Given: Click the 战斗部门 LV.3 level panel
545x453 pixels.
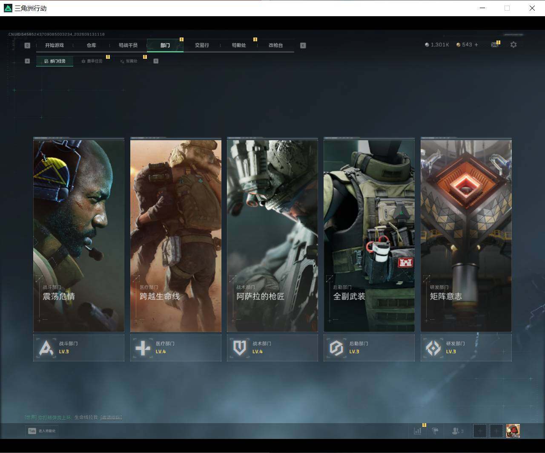Looking at the screenshot, I should (79, 348).
